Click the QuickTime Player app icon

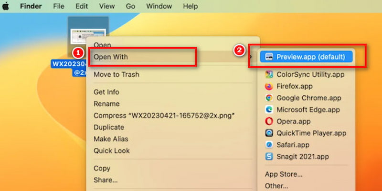(x=269, y=133)
